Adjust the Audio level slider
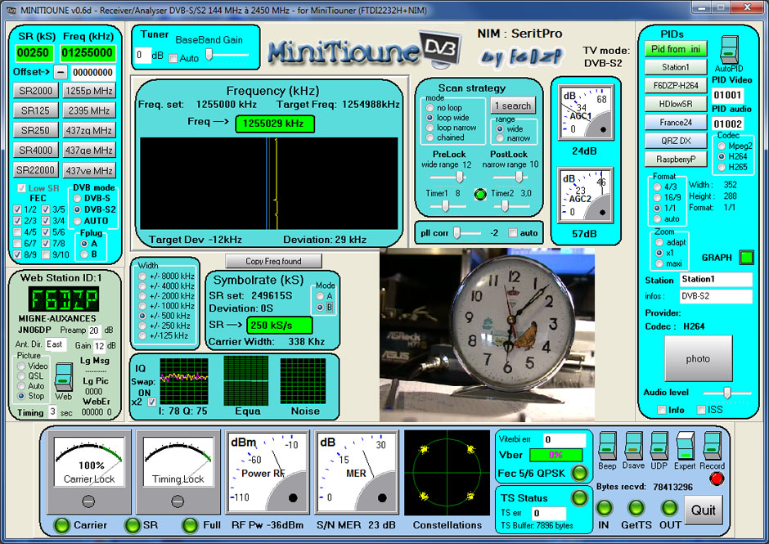Viewport: 769px width, 544px height. pos(726,393)
